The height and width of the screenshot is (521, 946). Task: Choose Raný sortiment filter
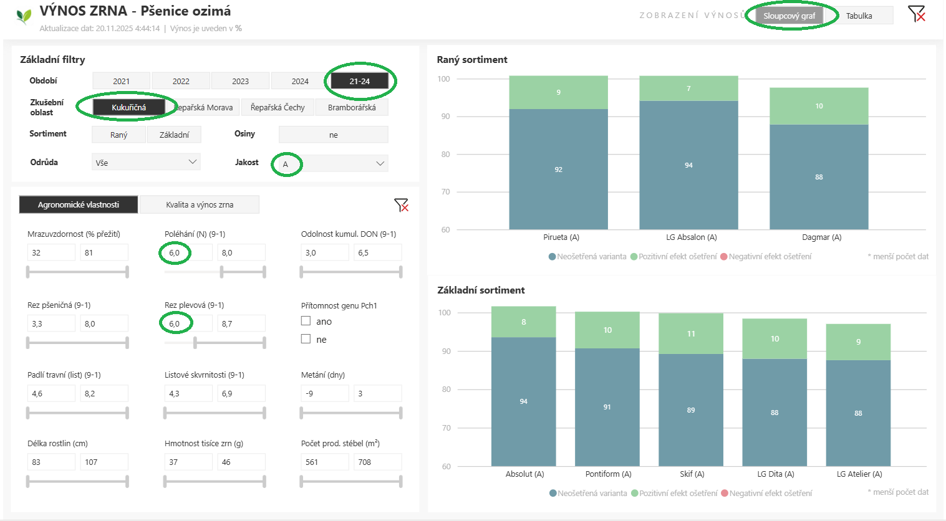(x=118, y=135)
